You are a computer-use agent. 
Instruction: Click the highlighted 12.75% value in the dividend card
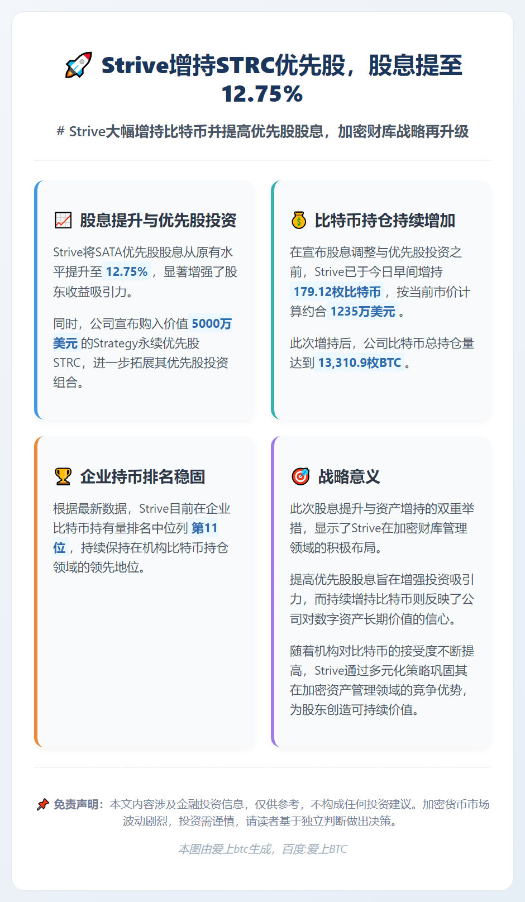coord(127,272)
